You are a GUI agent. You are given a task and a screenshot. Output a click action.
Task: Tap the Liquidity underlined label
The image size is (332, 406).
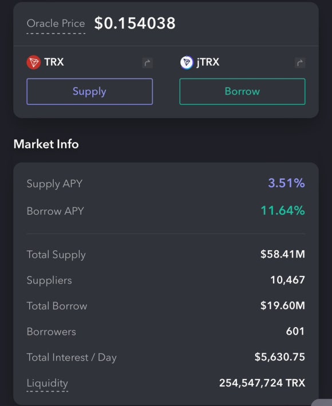(x=48, y=383)
